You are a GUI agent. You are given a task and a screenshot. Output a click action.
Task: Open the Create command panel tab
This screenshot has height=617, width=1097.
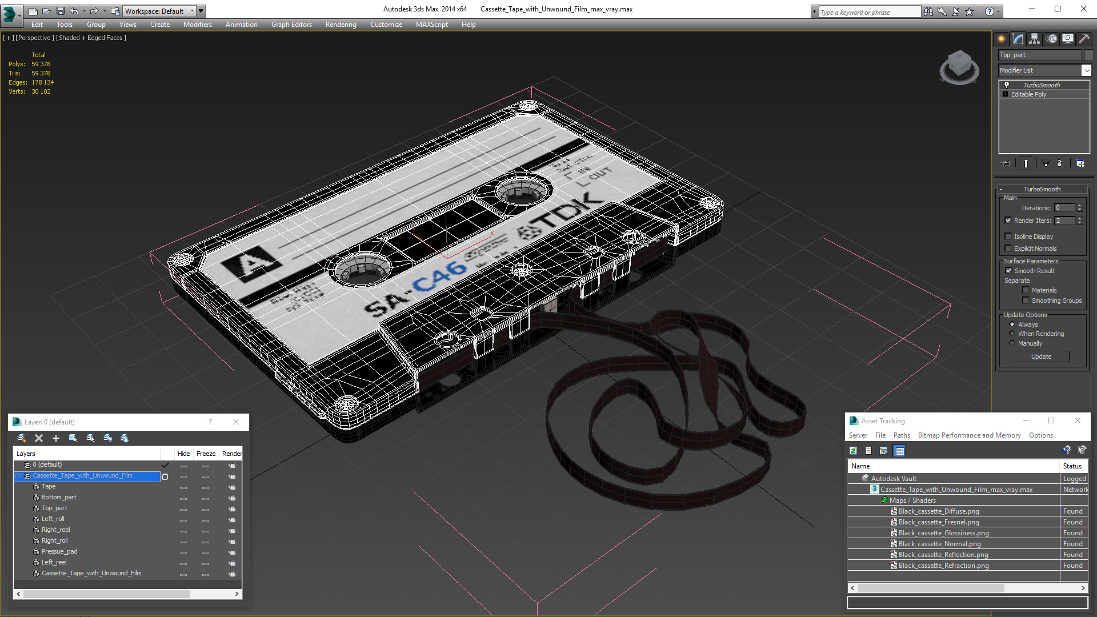point(1002,39)
